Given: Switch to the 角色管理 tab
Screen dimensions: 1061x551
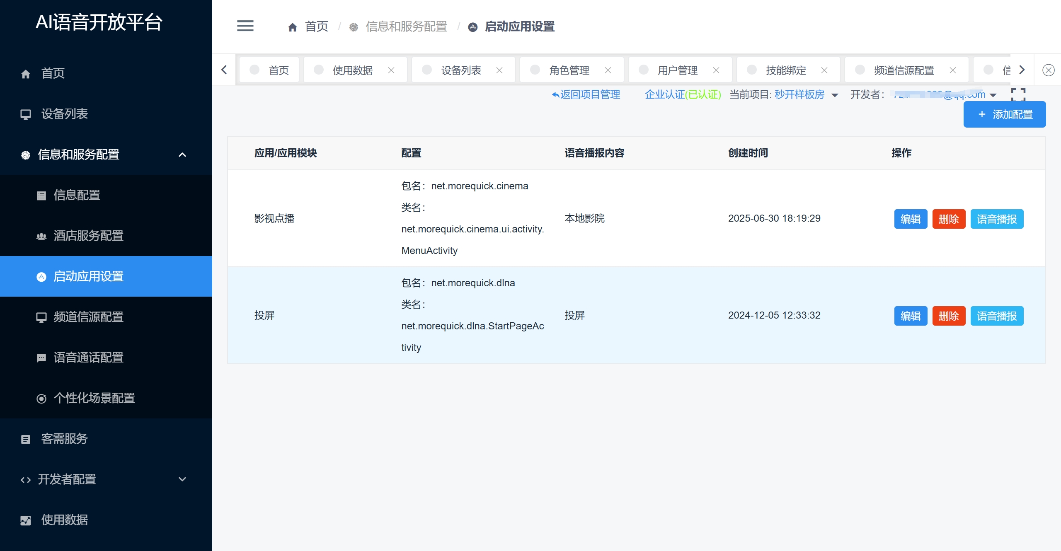Looking at the screenshot, I should 569,70.
